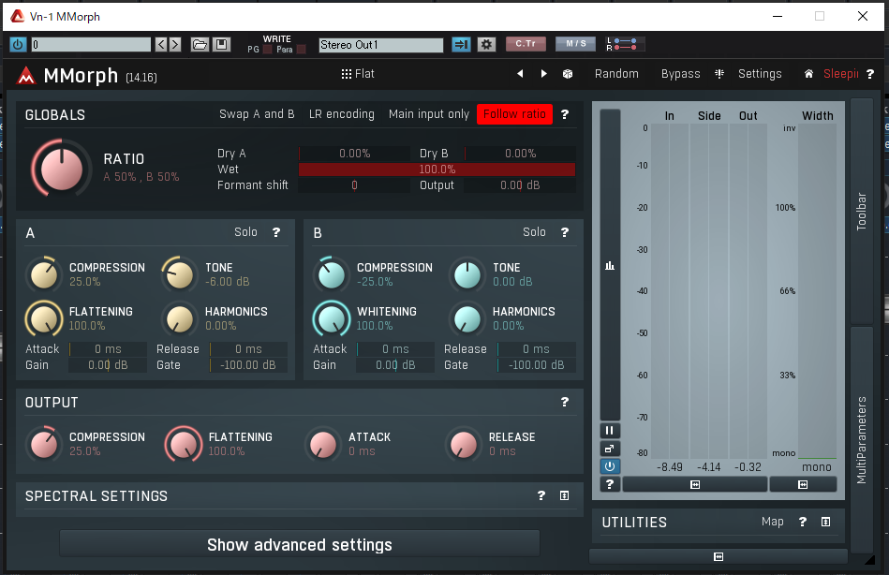Toggle Para write checkbox
This screenshot has width=889, height=575.
[x=301, y=50]
